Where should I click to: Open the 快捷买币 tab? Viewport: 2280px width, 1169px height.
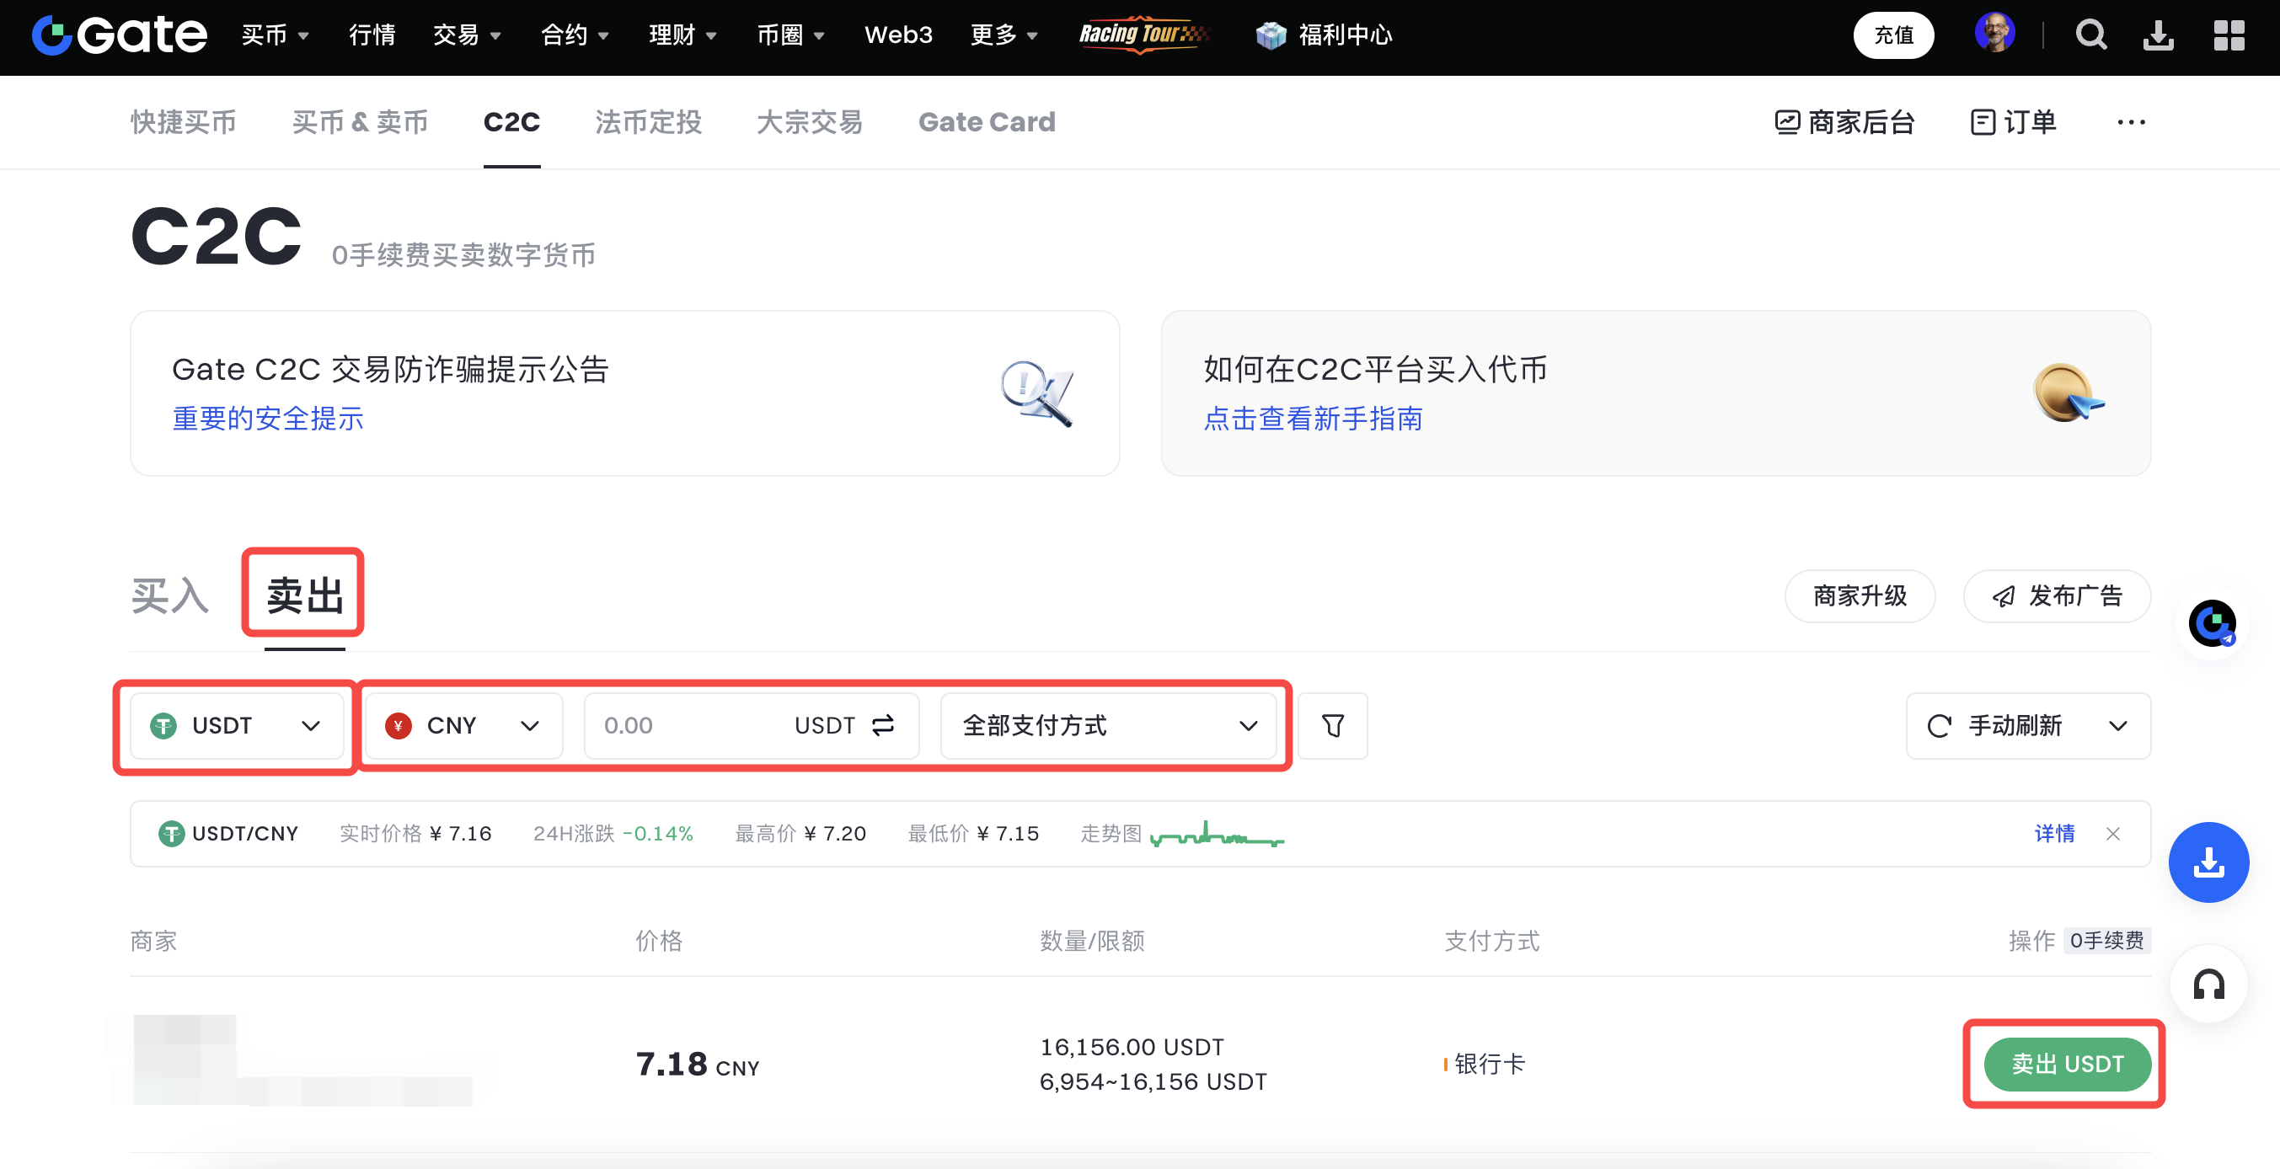[183, 122]
